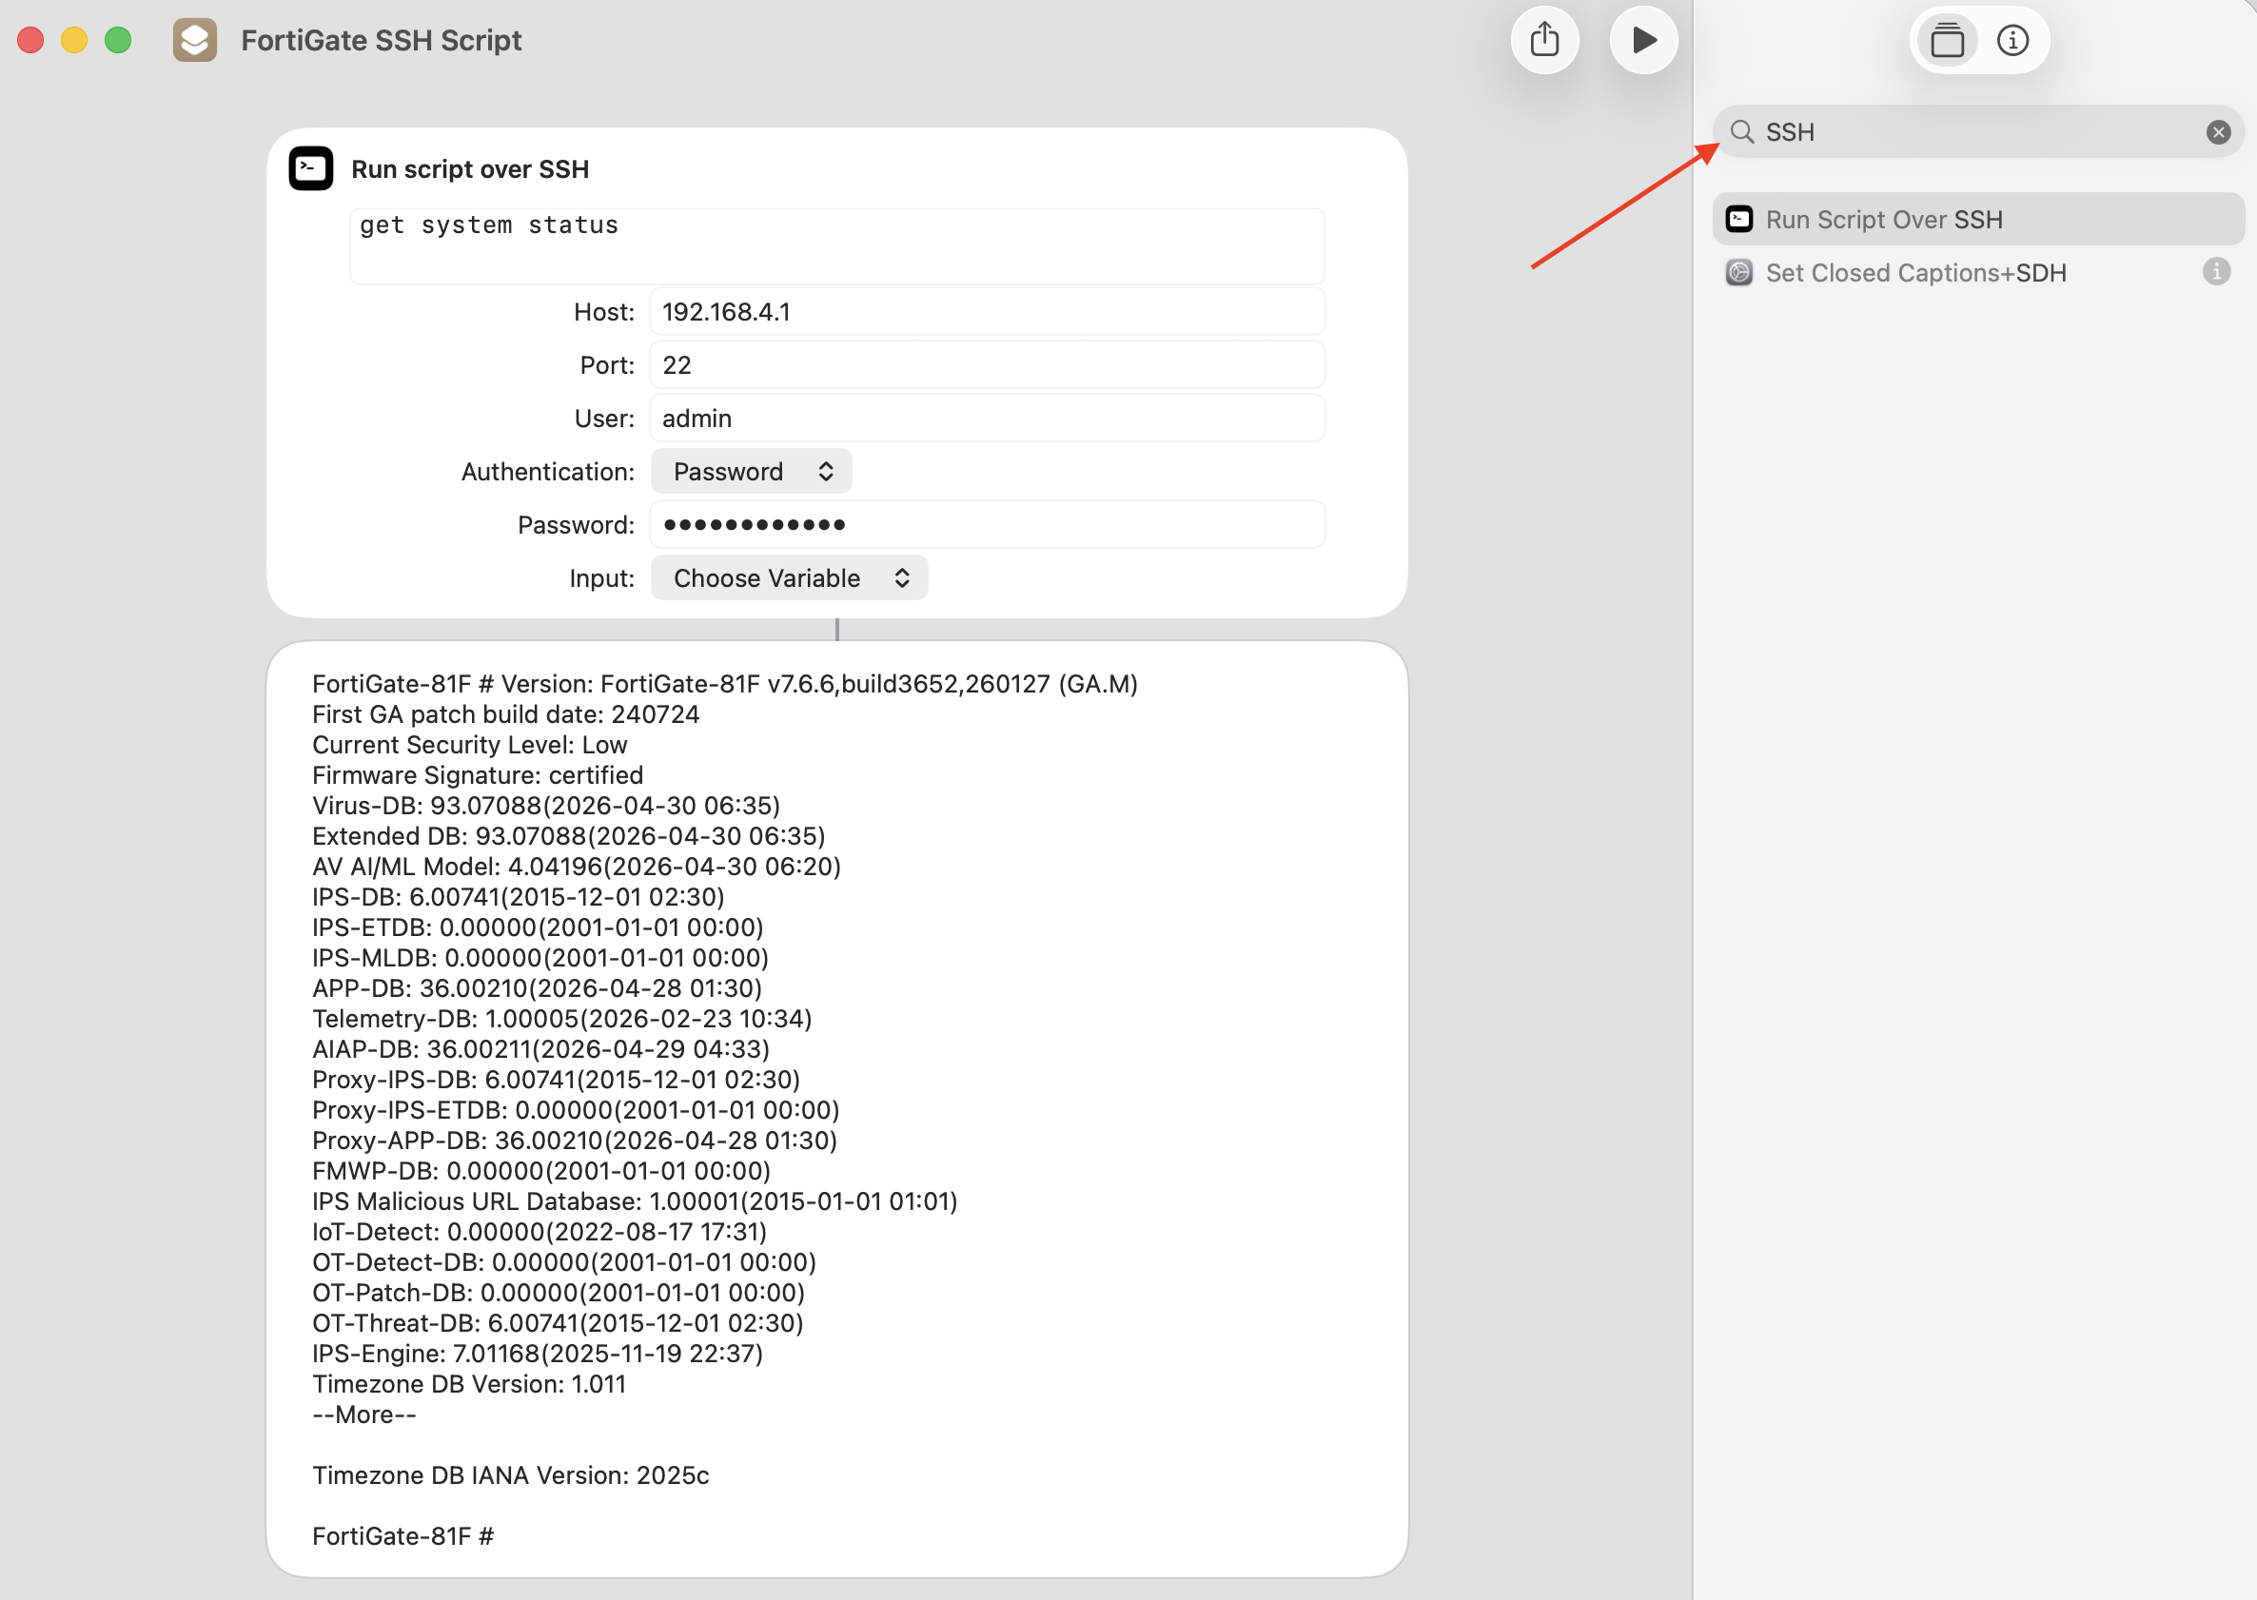The height and width of the screenshot is (1600, 2257).
Task: Show shortcut details info icon
Action: (2012, 40)
